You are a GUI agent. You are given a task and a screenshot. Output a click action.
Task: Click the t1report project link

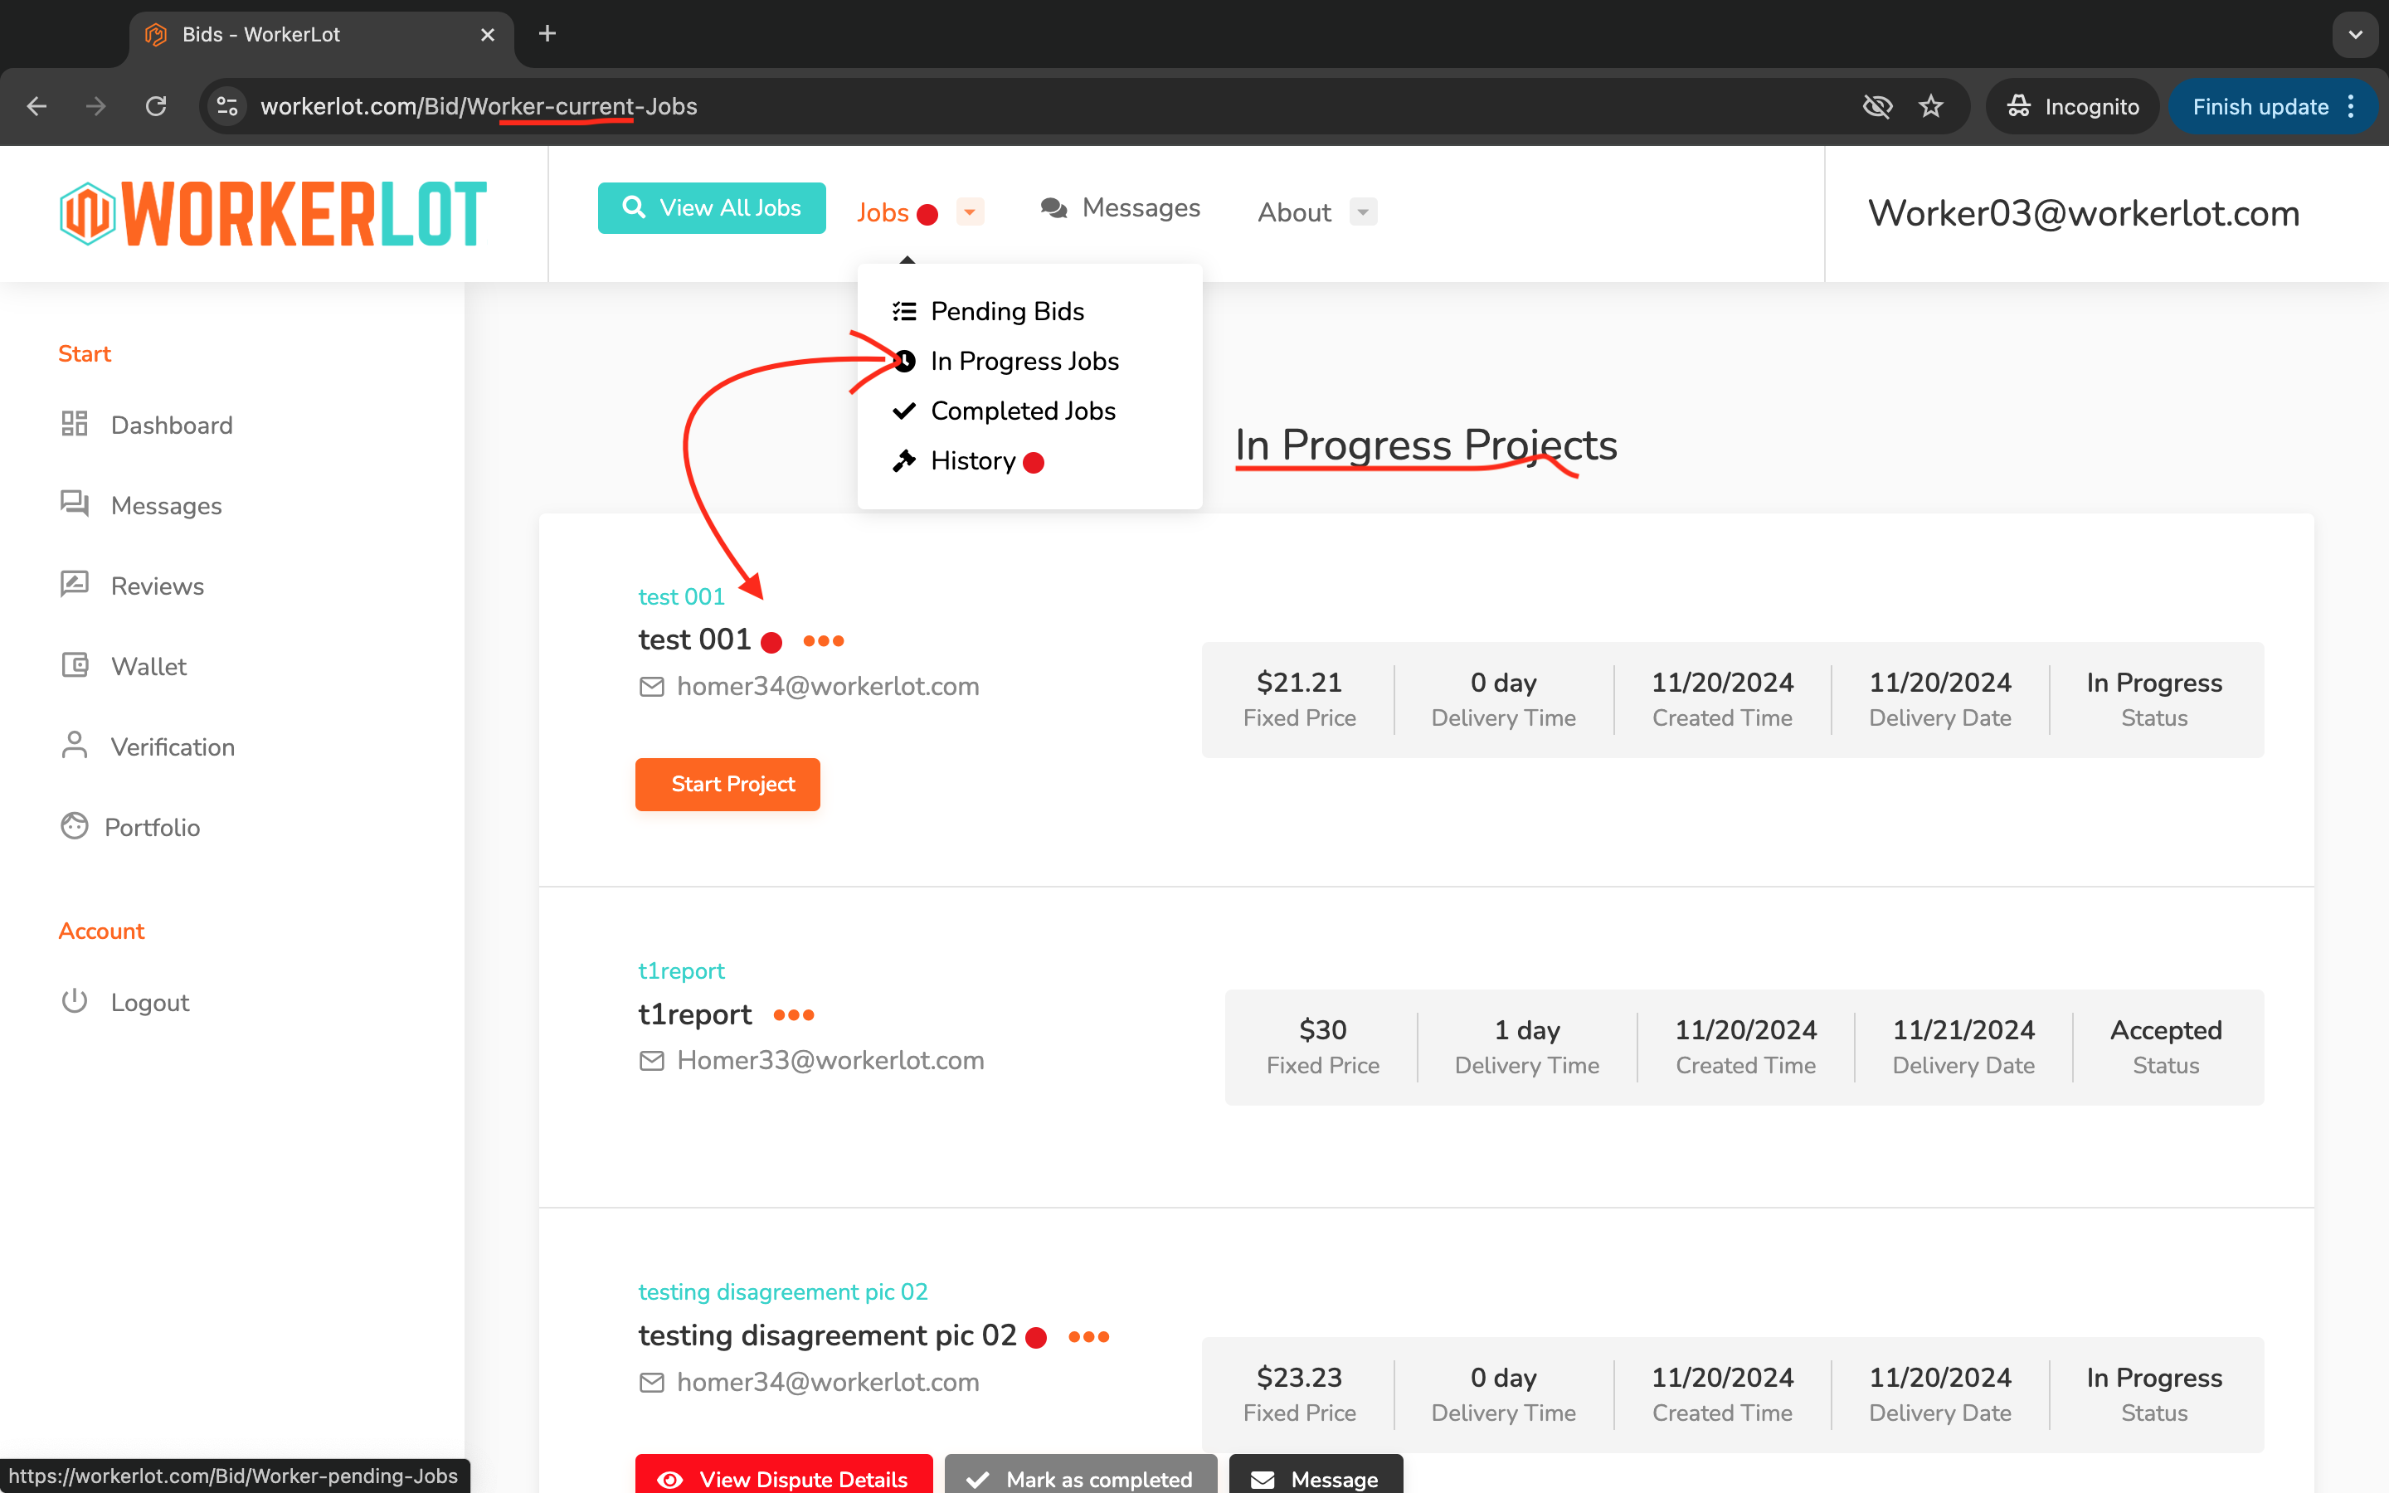tap(681, 970)
